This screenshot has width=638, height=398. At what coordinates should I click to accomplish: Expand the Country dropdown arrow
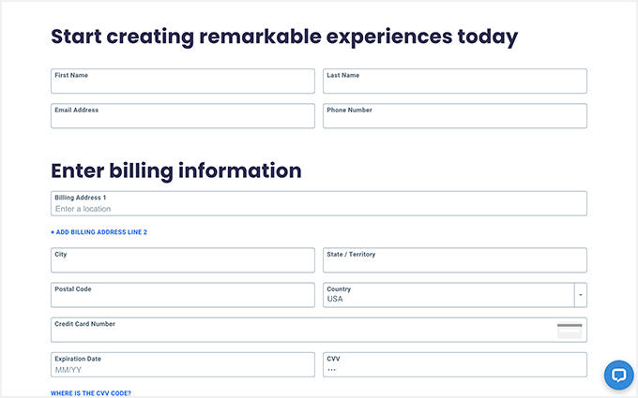tap(581, 295)
